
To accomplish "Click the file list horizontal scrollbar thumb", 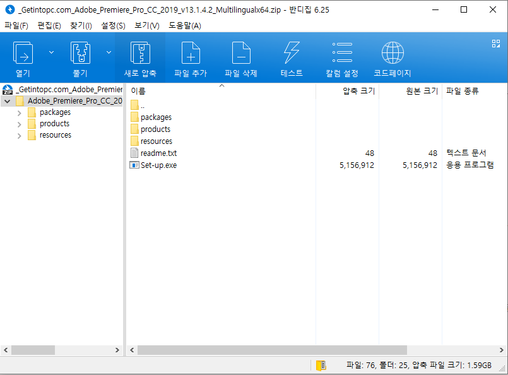I will pyautogui.click(x=272, y=350).
